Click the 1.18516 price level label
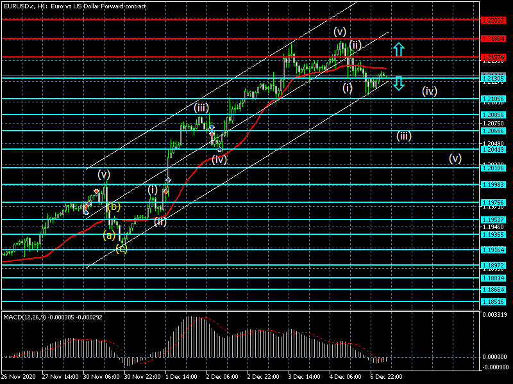The image size is (513, 384). pos(493,302)
